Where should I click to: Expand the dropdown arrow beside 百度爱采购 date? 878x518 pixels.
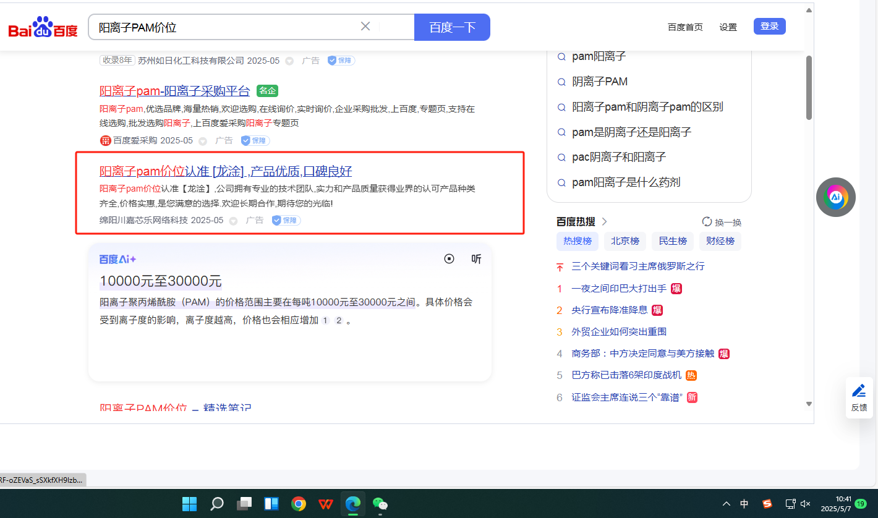coord(203,141)
